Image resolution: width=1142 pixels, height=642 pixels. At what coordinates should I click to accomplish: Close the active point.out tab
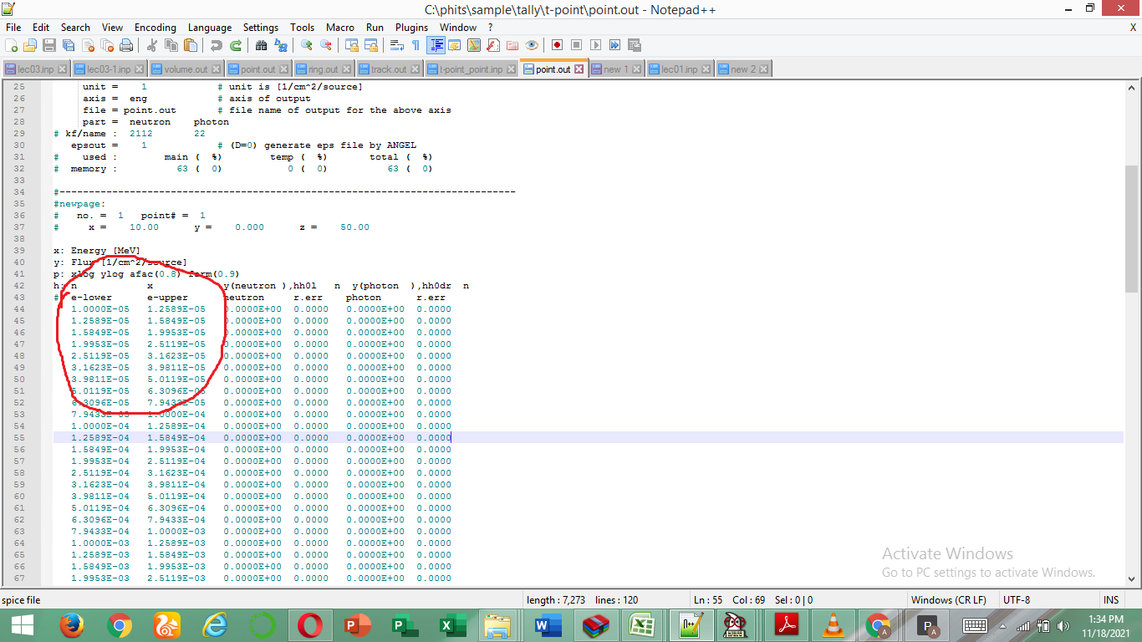tap(579, 69)
